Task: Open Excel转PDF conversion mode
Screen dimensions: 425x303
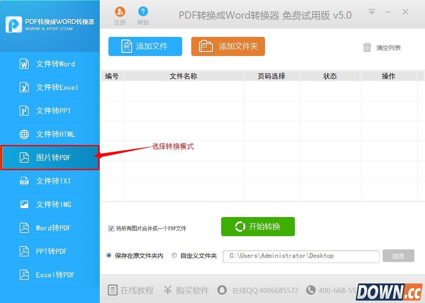Action: (54, 275)
